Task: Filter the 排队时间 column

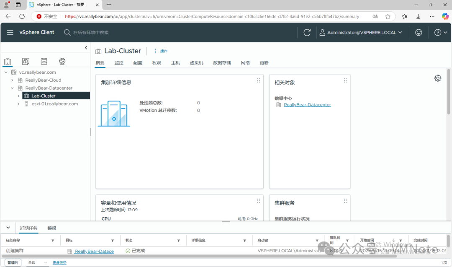Action: click(x=347, y=241)
